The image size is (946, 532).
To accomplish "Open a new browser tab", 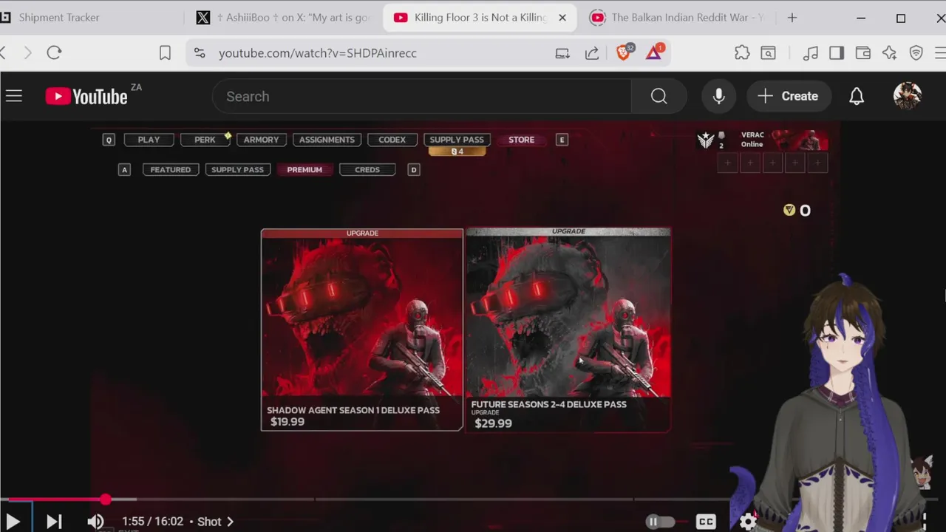I will point(792,17).
